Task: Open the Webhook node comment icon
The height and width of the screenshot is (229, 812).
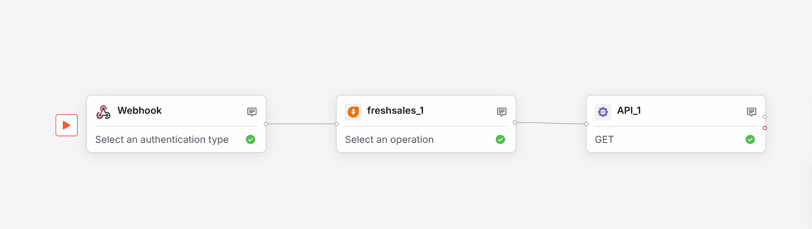Action: [252, 112]
